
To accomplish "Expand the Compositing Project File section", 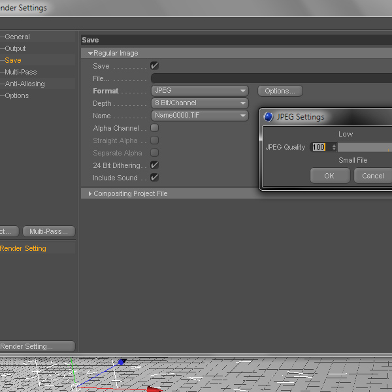I will point(90,194).
